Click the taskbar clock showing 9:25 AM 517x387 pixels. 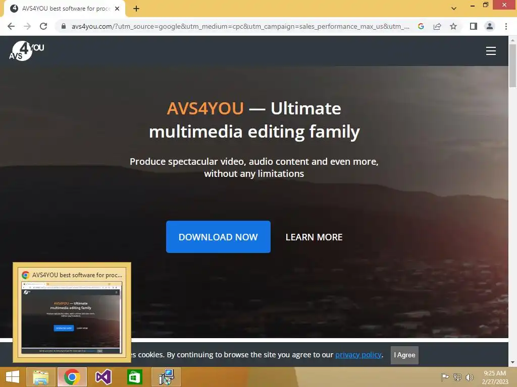[x=495, y=377]
